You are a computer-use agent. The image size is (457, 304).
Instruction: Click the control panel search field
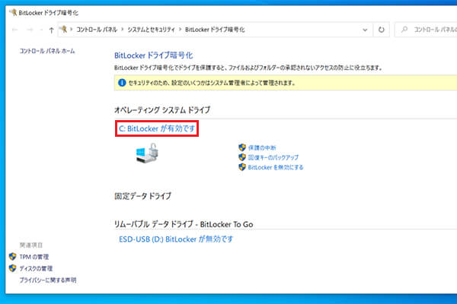click(427, 30)
